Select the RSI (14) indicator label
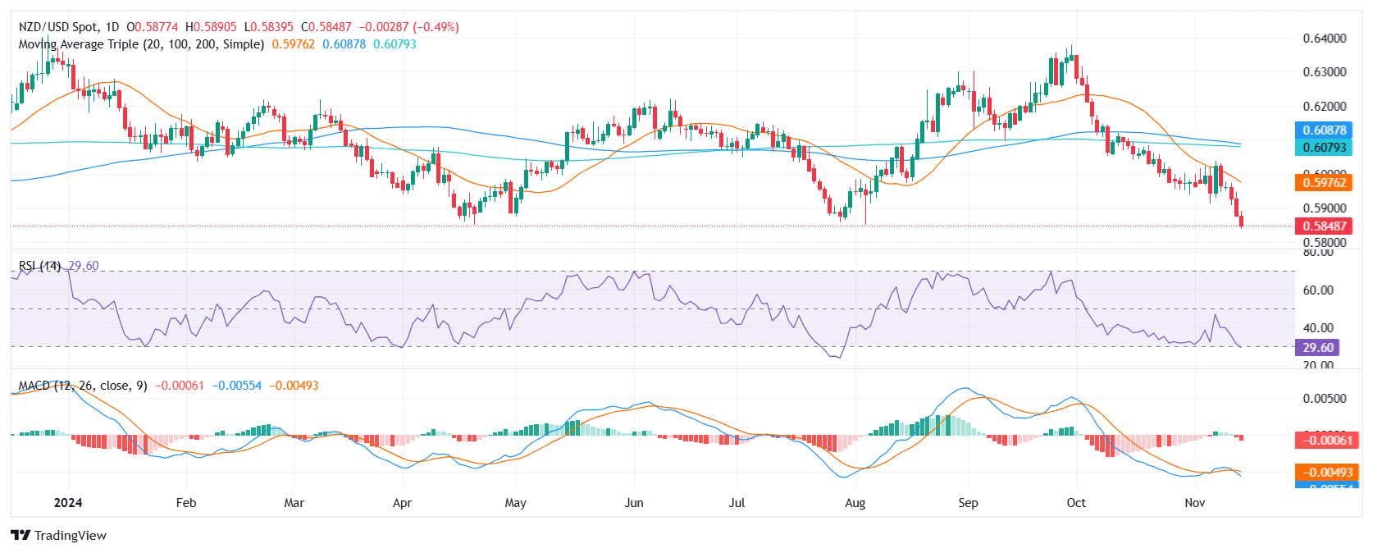The image size is (1373, 553). (39, 266)
